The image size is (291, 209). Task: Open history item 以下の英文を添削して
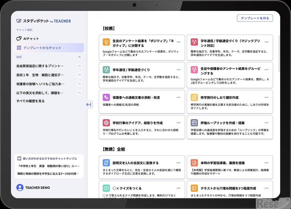(x=40, y=93)
